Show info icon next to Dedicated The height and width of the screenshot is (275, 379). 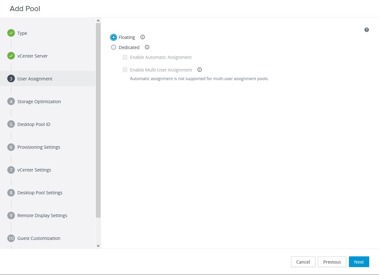pos(147,47)
